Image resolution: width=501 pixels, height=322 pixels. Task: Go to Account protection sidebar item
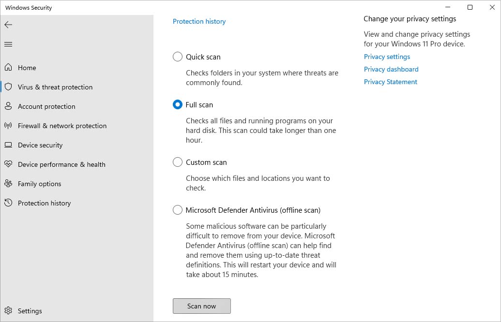[46, 106]
